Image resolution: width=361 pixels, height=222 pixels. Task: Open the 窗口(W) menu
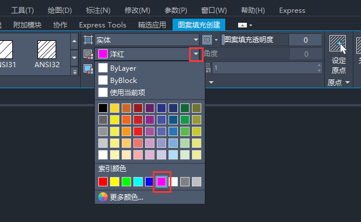[x=214, y=11]
